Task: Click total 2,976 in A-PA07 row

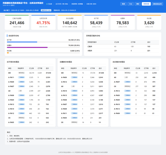Action: (48, 86)
